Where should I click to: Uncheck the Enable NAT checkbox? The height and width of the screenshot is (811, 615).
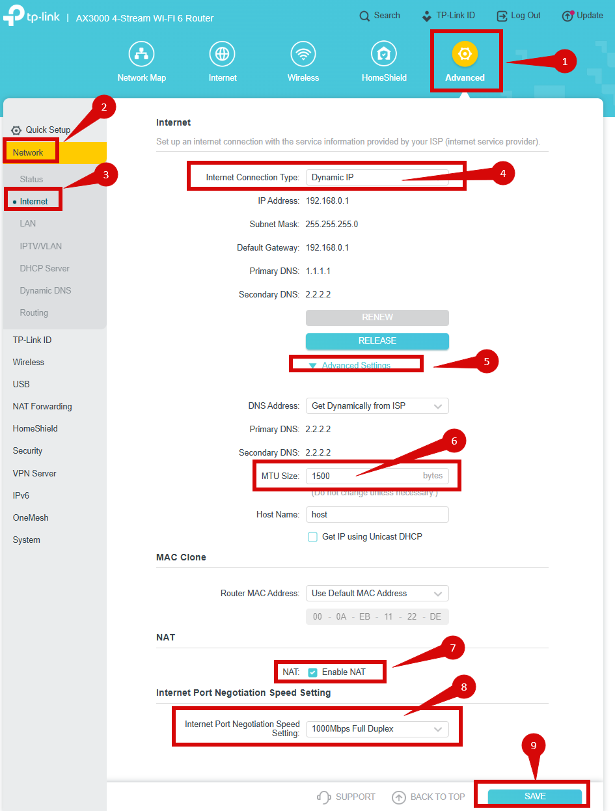click(312, 672)
